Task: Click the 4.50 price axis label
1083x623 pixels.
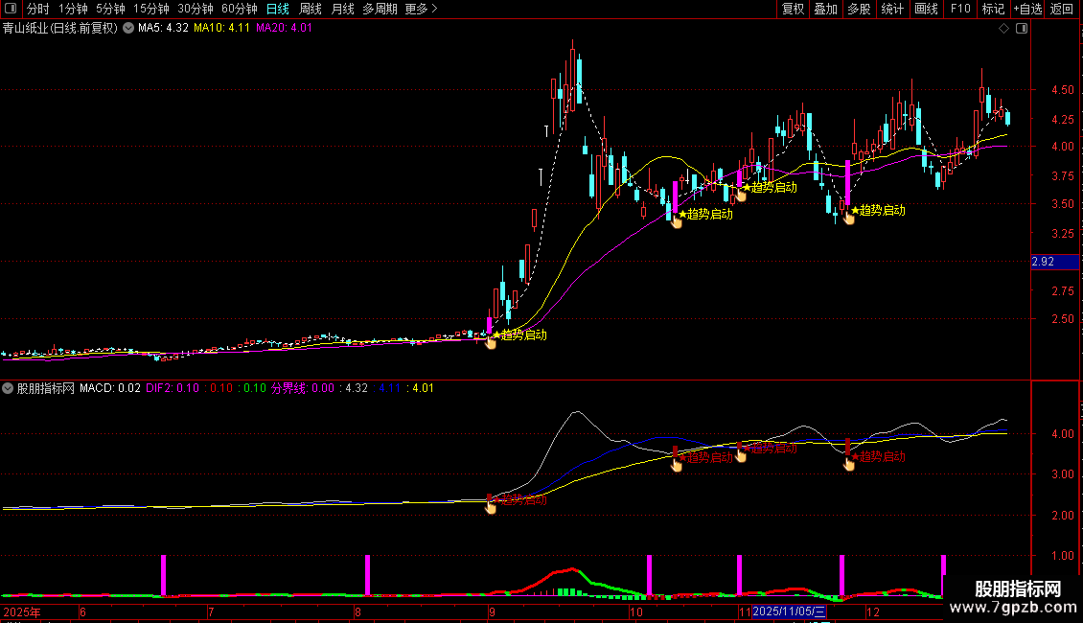Action: point(1063,90)
